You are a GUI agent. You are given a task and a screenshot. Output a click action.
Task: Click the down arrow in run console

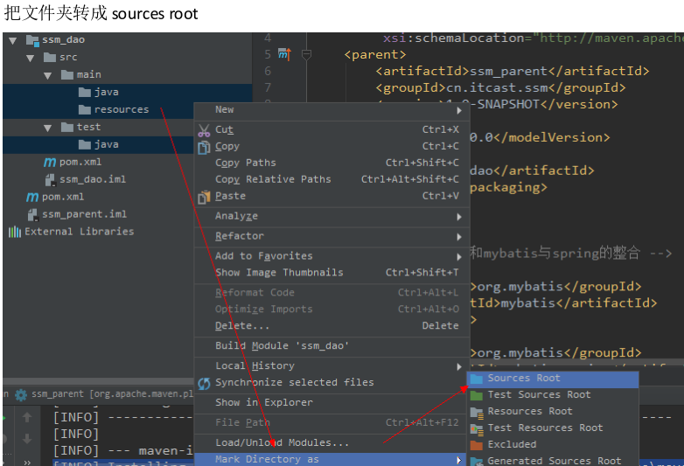pyautogui.click(x=27, y=439)
